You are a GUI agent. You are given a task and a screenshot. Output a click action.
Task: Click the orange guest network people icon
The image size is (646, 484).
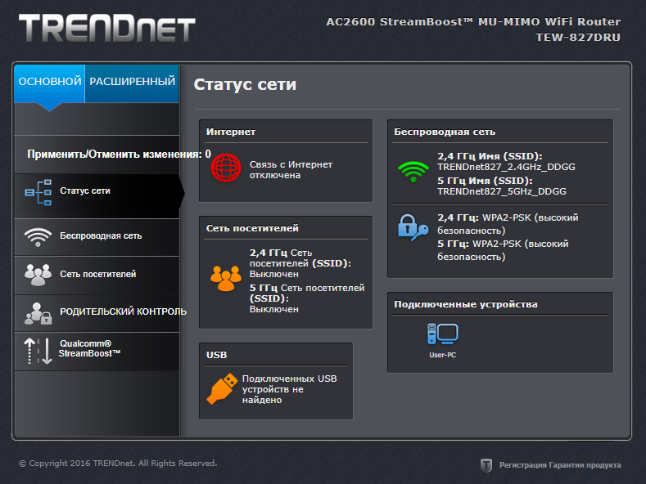(x=226, y=278)
